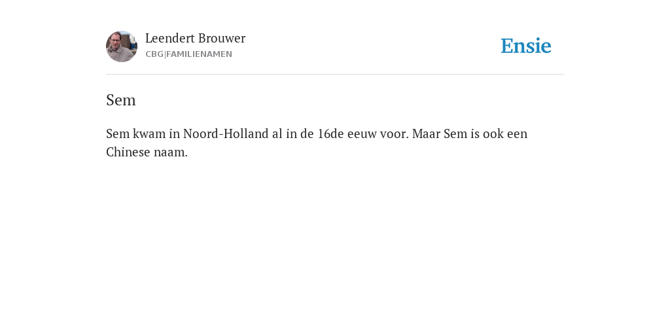Select the FAMILIENAMEN source label
670x335 pixels.
point(199,54)
